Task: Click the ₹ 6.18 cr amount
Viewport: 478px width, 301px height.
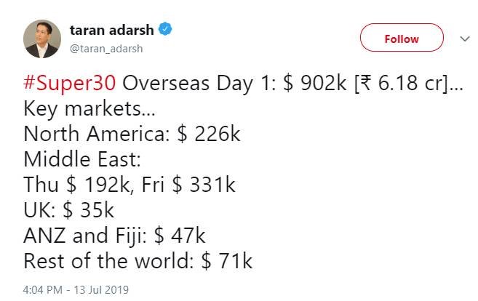Action: (x=400, y=83)
